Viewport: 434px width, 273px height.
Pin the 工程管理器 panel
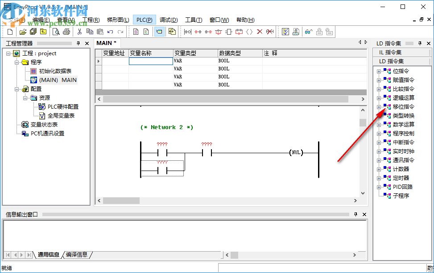79,43
